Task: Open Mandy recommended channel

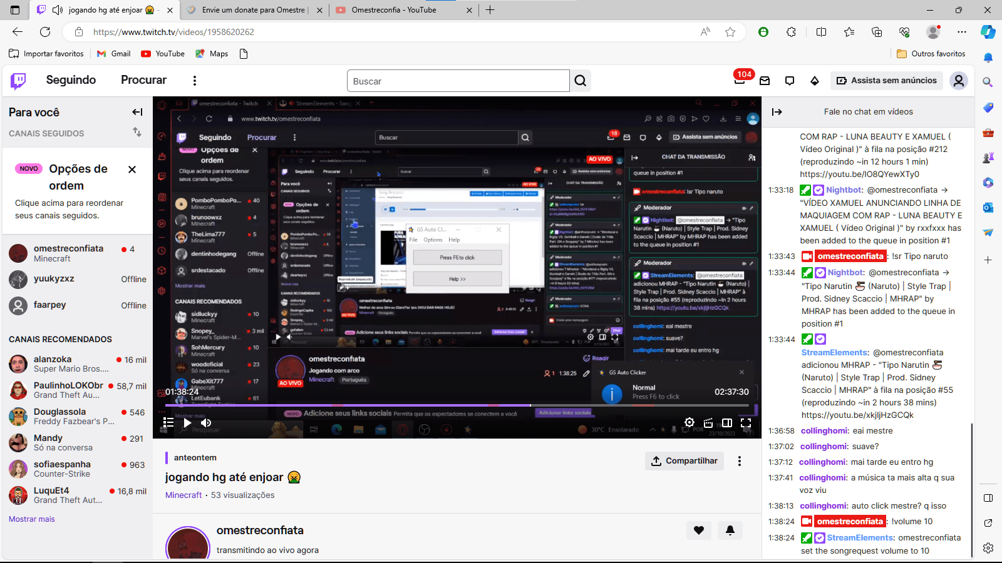Action: 78,443
